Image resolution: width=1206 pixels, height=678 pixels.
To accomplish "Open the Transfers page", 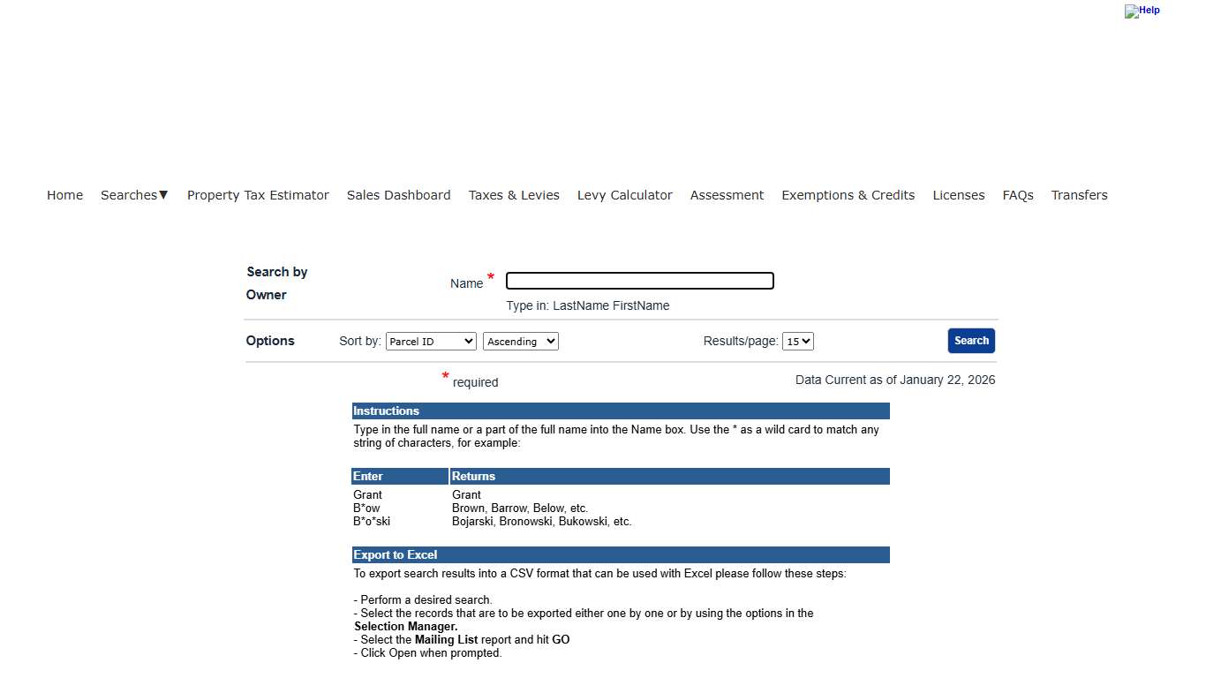I will tap(1079, 195).
